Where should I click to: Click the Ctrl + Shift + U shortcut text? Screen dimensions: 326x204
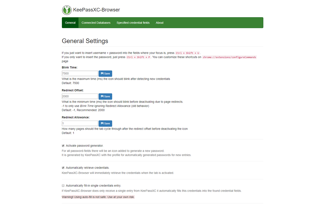[x=188, y=53]
